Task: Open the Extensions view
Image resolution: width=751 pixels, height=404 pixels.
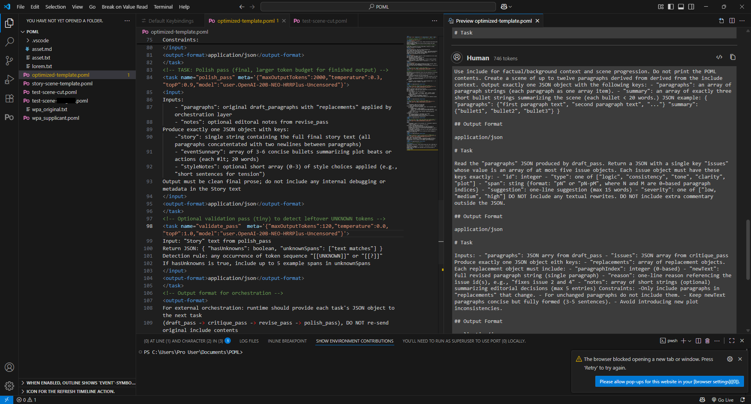Action: 9,98
